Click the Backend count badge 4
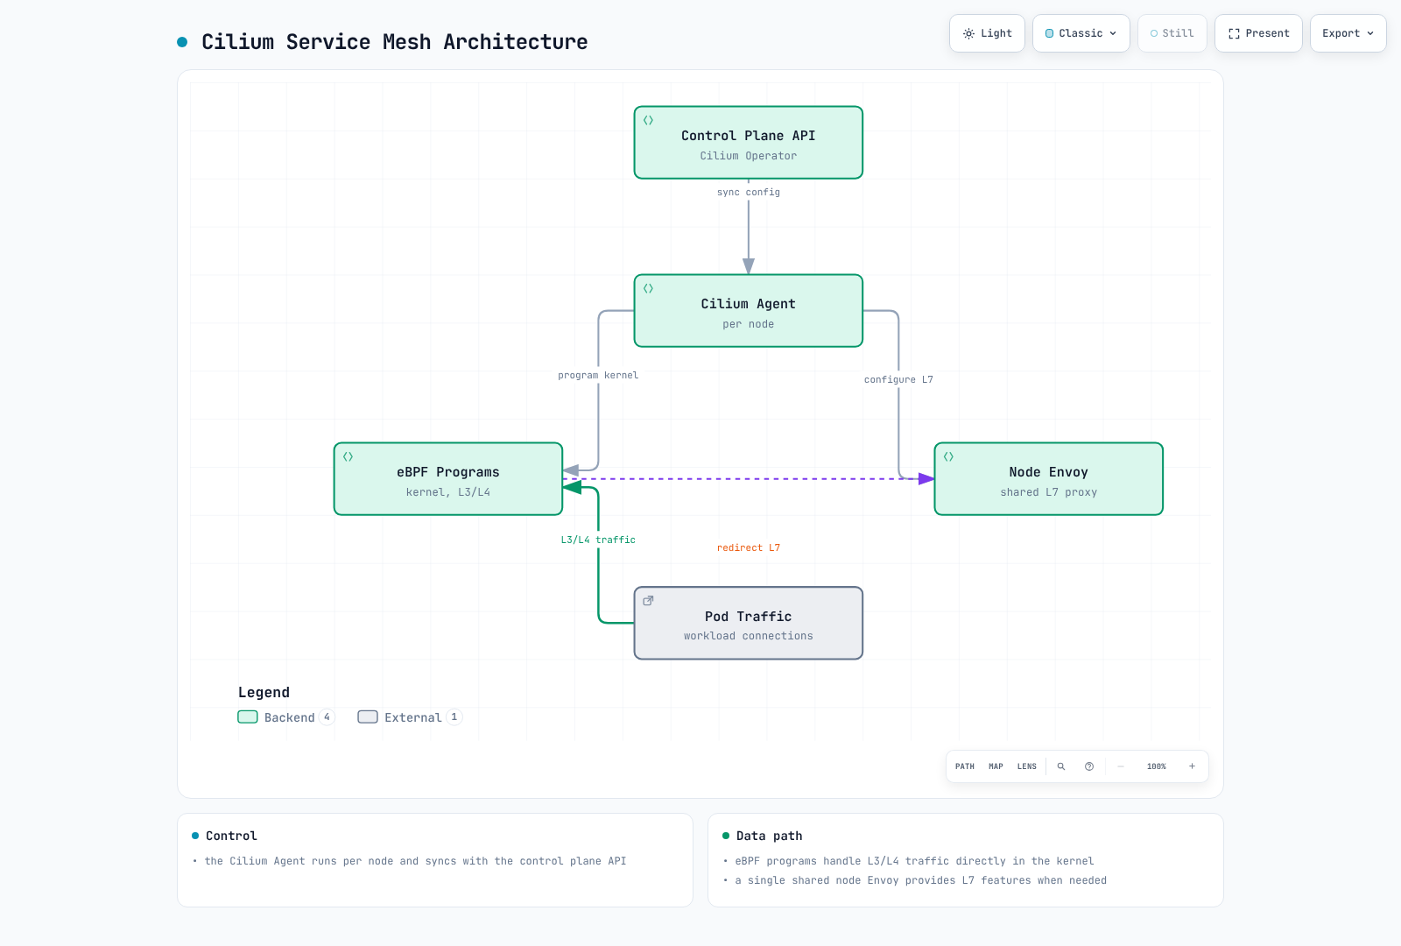The height and width of the screenshot is (946, 1401). coord(327,717)
